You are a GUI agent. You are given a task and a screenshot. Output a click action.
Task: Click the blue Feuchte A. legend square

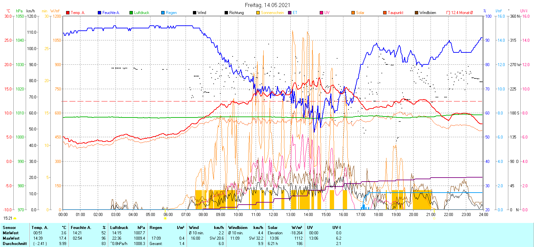coord(99,13)
